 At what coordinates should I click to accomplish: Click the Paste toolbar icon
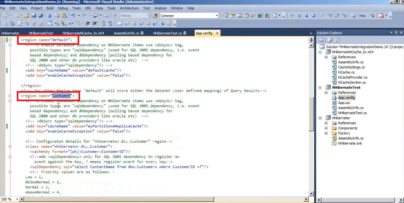coord(64,16)
